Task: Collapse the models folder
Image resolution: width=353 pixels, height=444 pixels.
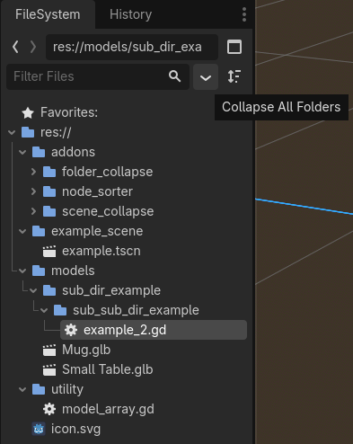Action: (x=22, y=271)
